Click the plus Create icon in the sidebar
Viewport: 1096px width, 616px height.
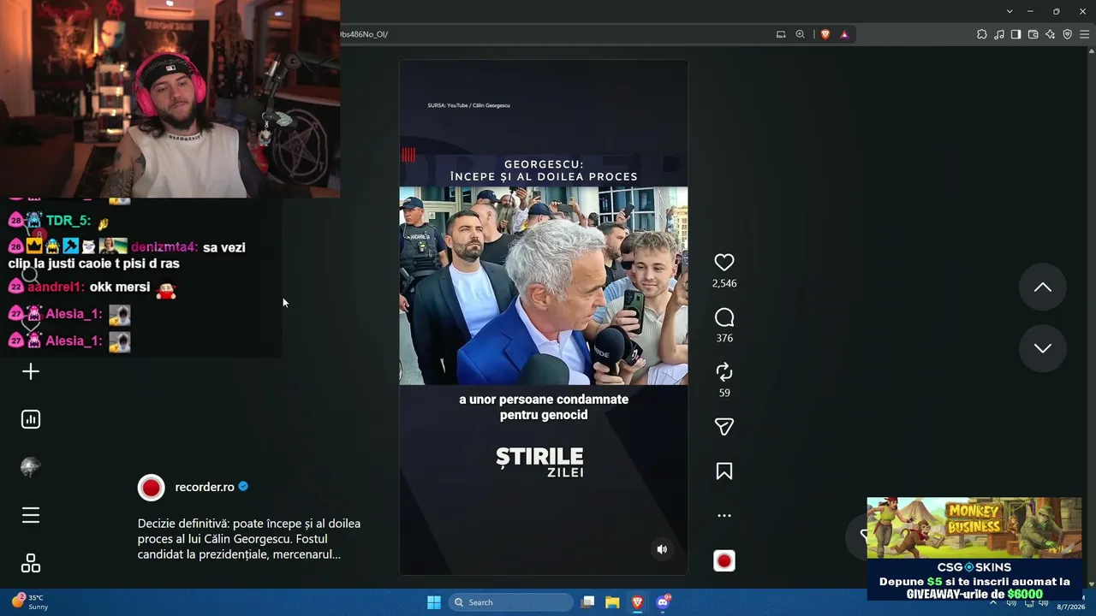pos(31,371)
